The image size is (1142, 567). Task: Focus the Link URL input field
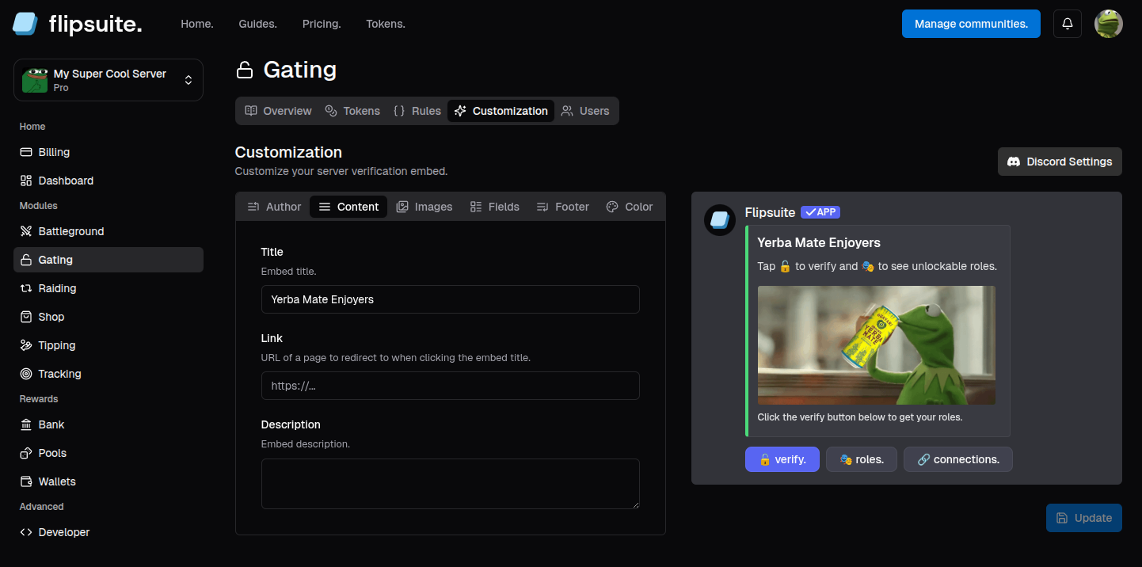coord(451,386)
